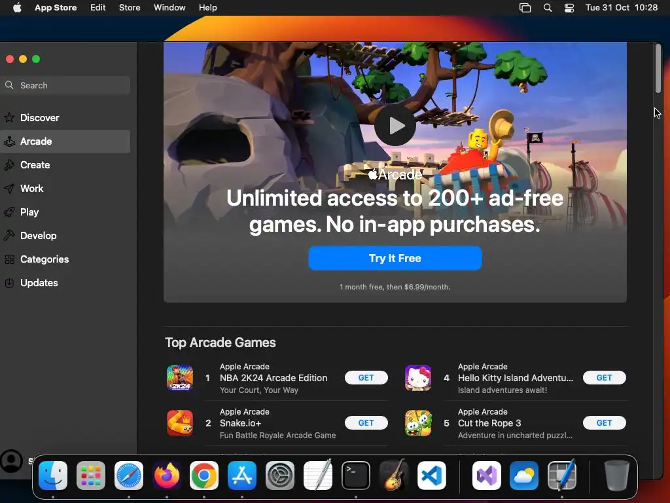This screenshot has height=503, width=670.
Task: Open the Work paper plane icon
Action: (x=9, y=188)
